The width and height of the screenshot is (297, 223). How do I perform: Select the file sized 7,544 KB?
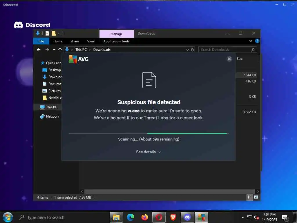click(247, 75)
